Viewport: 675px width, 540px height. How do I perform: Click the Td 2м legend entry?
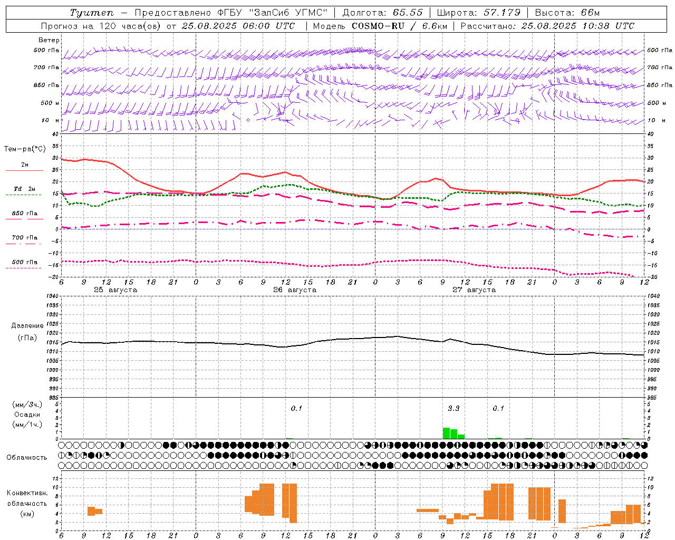tap(24, 189)
